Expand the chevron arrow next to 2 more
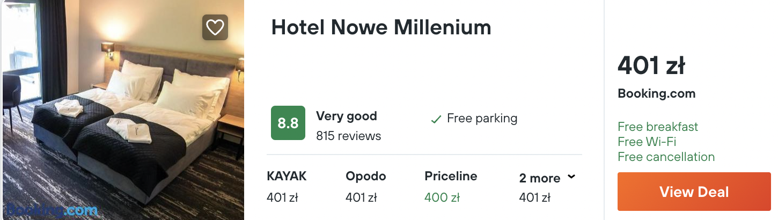The image size is (778, 220). (x=571, y=177)
